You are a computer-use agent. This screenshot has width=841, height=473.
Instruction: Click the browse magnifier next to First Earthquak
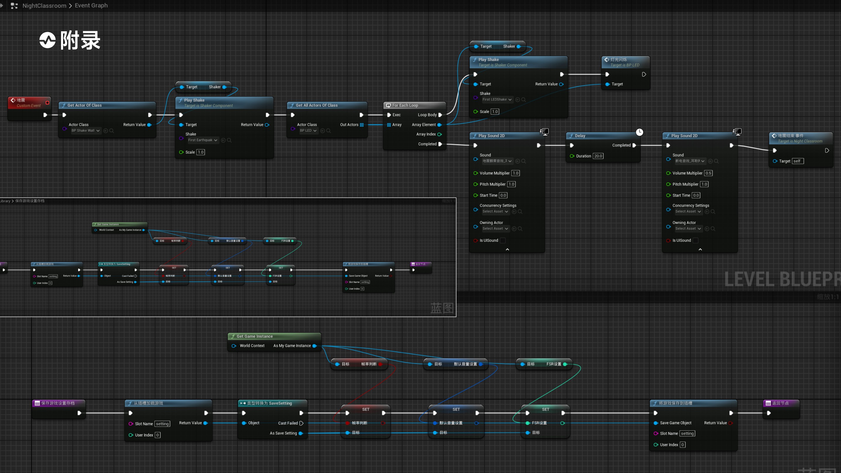point(229,140)
